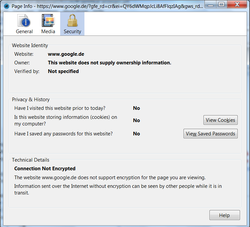The width and height of the screenshot is (250, 227).
Task: Click the Page Info window icon
Action: (x=6, y=6)
